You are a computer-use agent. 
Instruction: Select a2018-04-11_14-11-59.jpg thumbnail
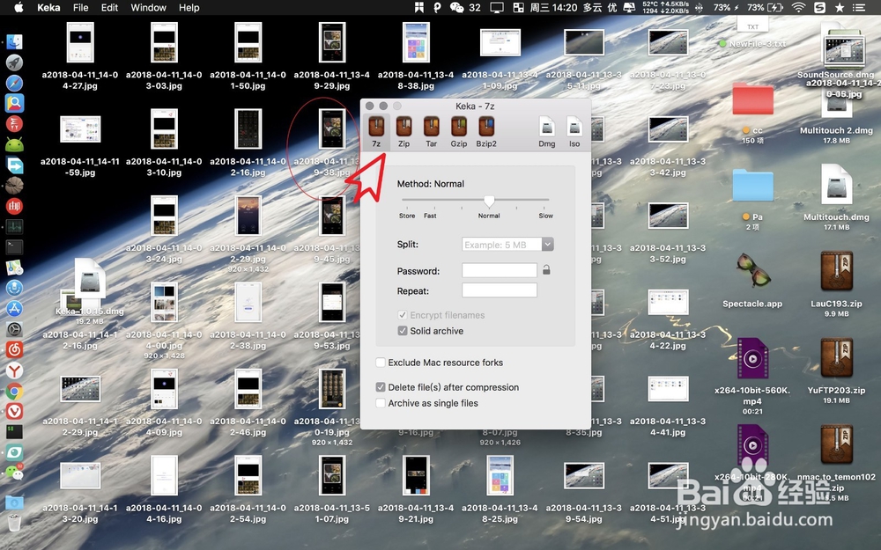click(80, 129)
